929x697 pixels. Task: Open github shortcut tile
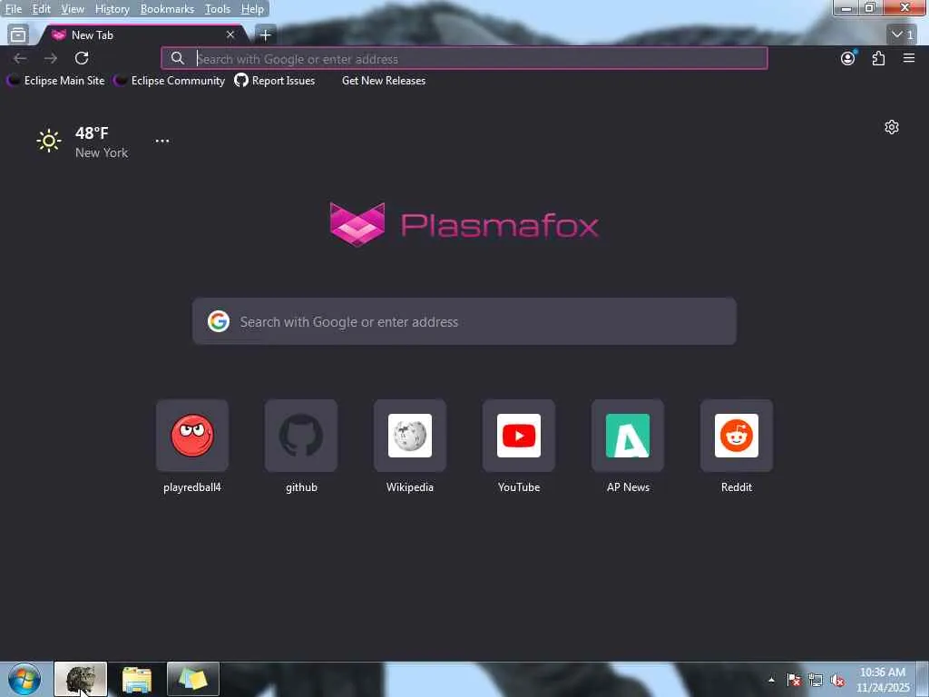click(x=301, y=436)
